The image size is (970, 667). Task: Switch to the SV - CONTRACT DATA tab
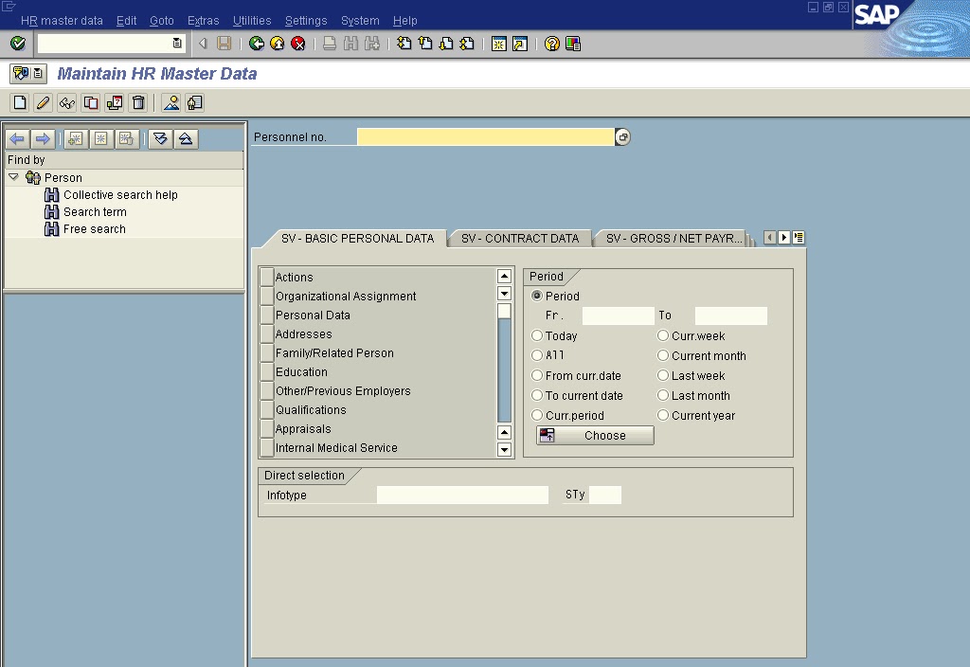[519, 238]
